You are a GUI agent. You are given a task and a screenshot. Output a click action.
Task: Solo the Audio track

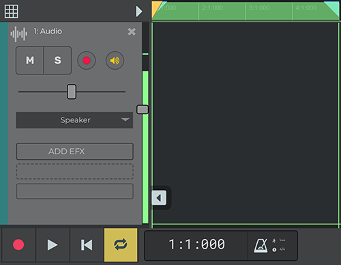[x=57, y=60]
